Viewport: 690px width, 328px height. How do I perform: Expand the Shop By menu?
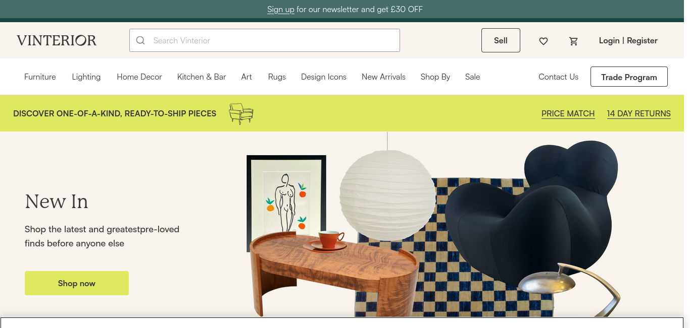pos(435,77)
